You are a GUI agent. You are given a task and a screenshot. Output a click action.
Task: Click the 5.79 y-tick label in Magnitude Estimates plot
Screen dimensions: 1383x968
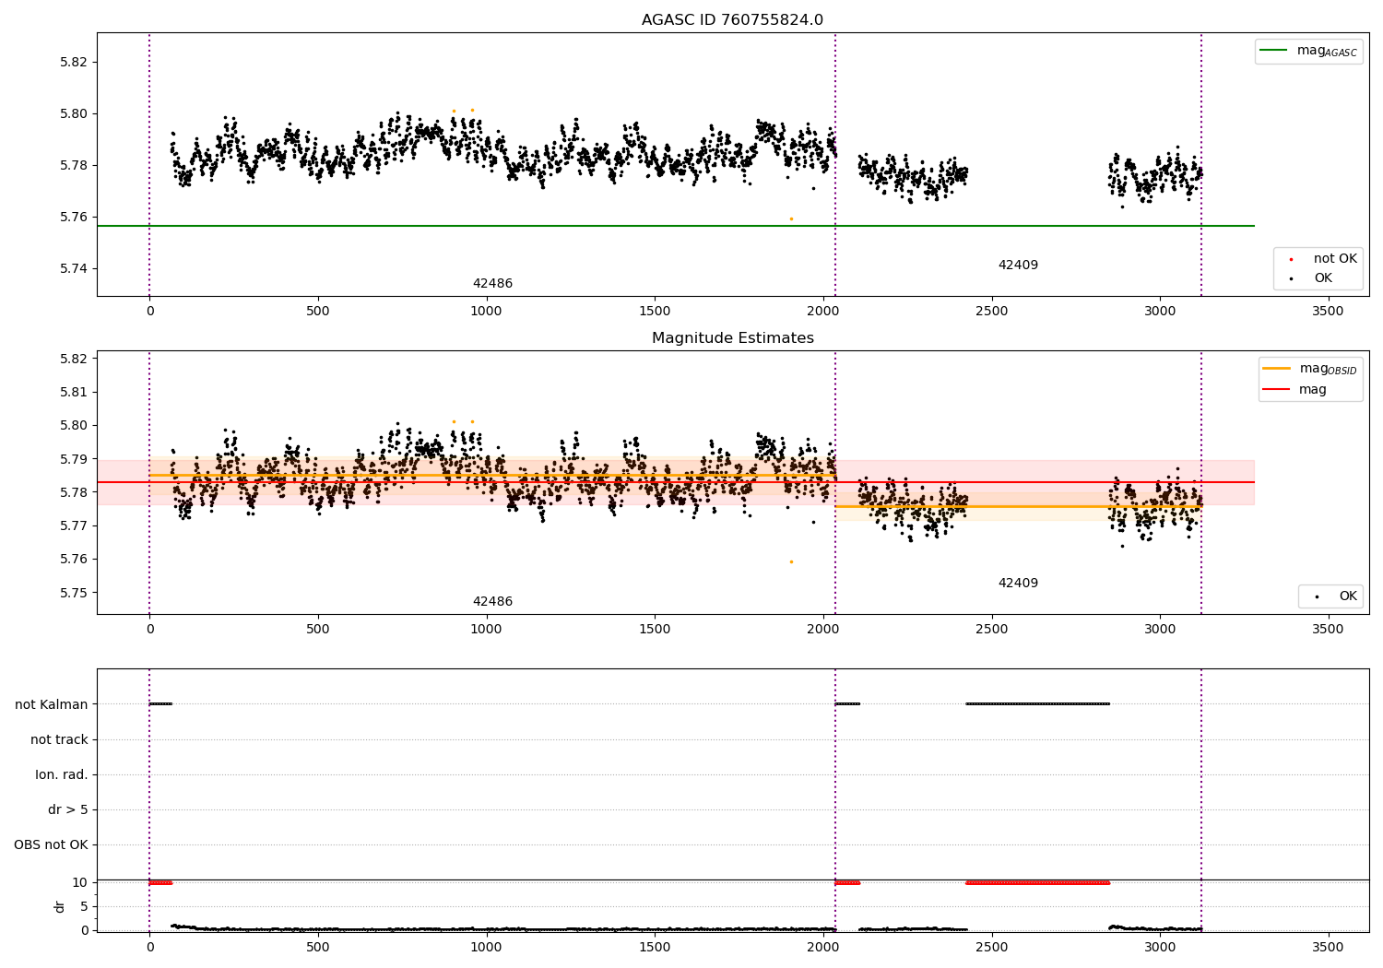[73, 459]
